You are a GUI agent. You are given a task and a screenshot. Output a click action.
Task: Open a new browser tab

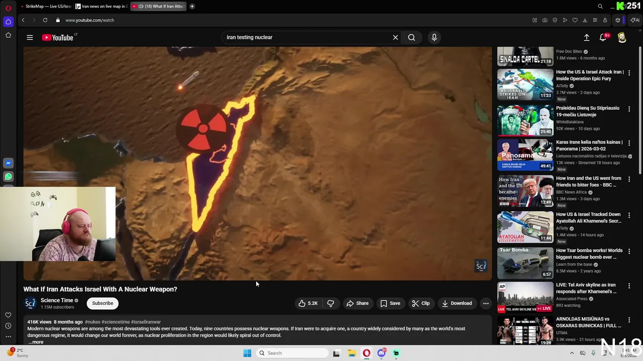click(x=192, y=7)
